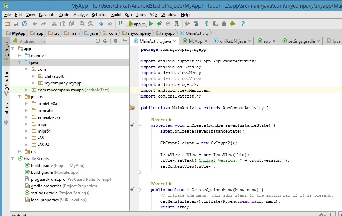Click the Cut scissors icon
Image resolution: width=342 pixels, height=216 pixels.
(x=54, y=24)
